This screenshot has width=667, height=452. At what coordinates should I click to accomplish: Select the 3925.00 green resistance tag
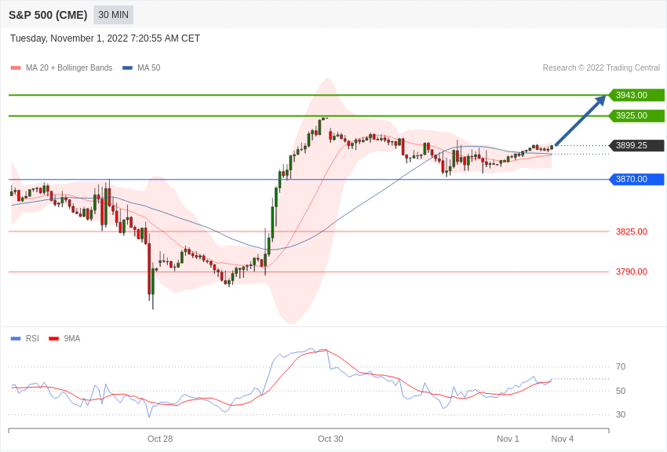[x=636, y=115]
